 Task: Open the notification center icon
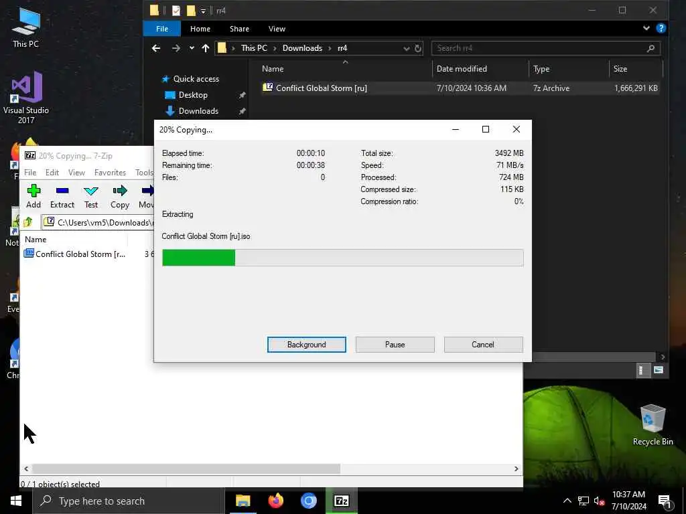[665, 502]
